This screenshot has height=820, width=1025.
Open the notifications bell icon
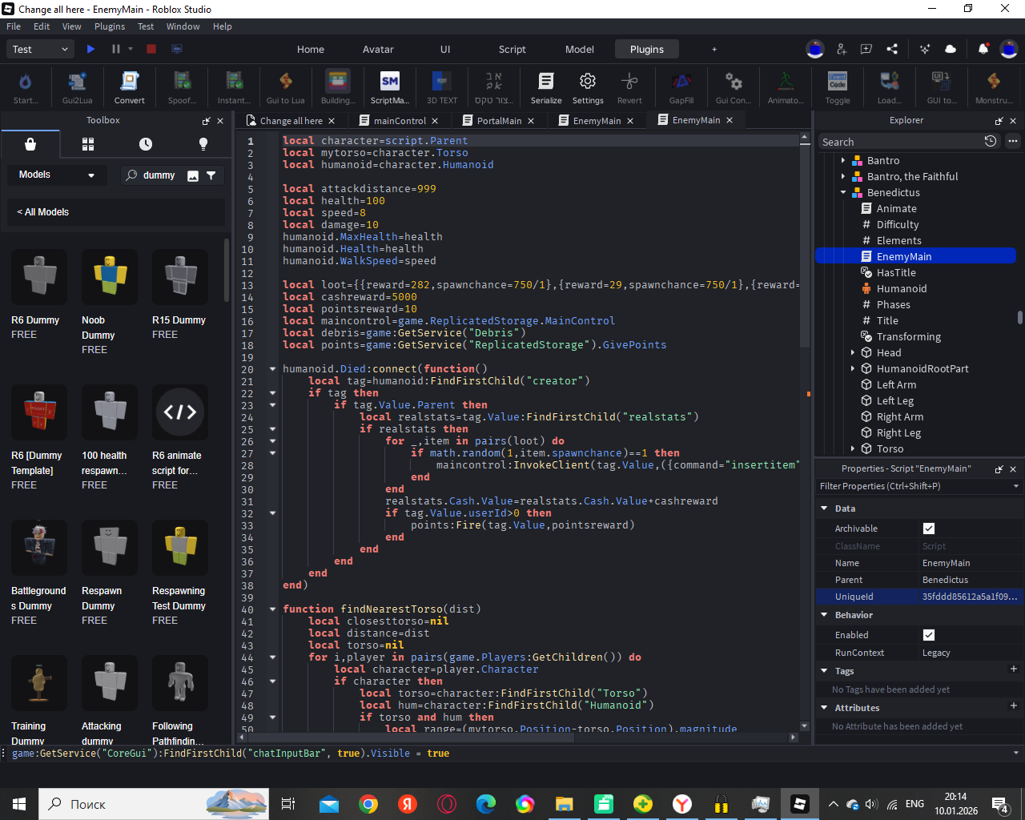tap(983, 49)
